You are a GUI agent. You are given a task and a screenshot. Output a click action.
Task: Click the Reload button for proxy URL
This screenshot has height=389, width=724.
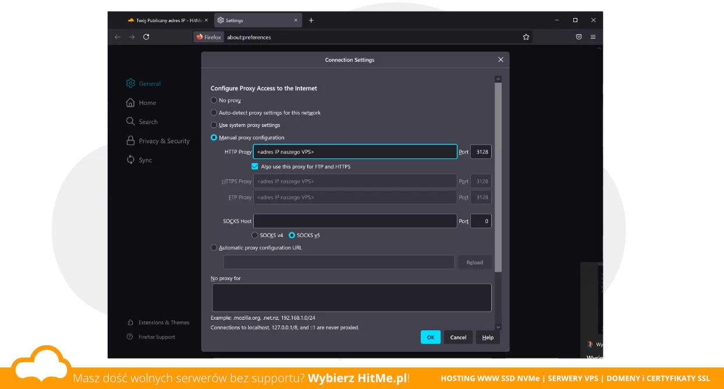[474, 262]
